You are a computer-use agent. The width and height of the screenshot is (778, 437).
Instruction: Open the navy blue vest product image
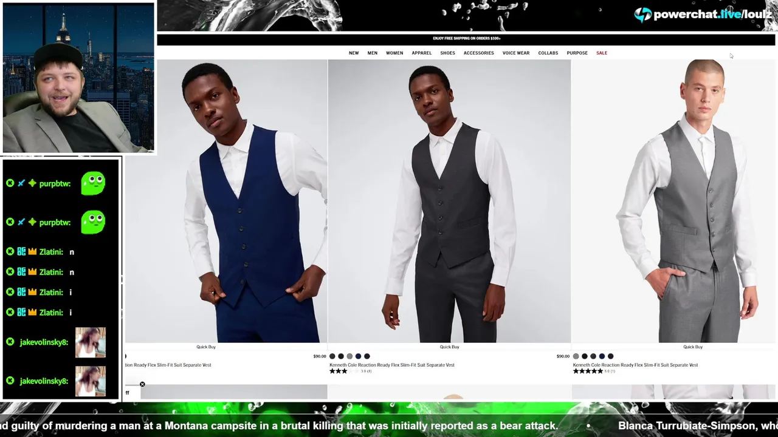click(226, 201)
